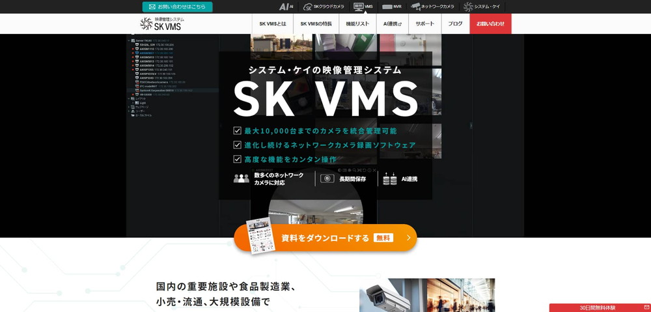The height and width of the screenshot is (312, 651).
Task: Click the teal お問い合わせはこちら button
Action: tap(177, 7)
